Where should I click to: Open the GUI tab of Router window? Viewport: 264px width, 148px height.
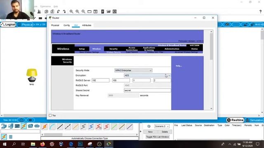click(76, 25)
